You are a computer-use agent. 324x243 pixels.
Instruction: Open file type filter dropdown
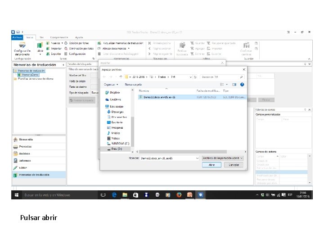[x=223, y=158]
